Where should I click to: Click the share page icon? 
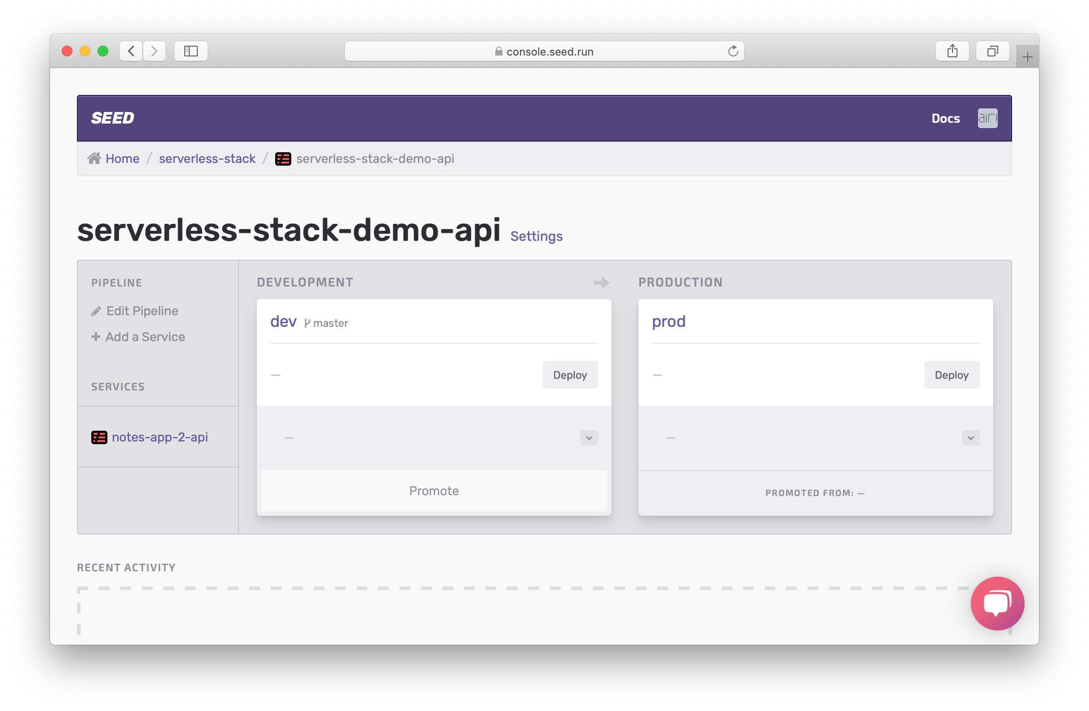952,51
